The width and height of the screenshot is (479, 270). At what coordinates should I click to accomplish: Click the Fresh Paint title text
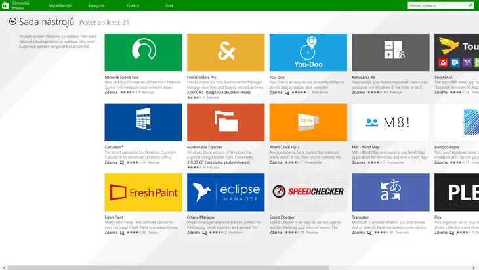114,217
